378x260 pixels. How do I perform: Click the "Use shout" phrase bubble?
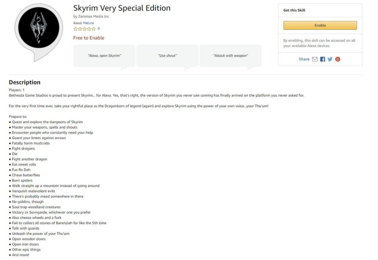167,56
